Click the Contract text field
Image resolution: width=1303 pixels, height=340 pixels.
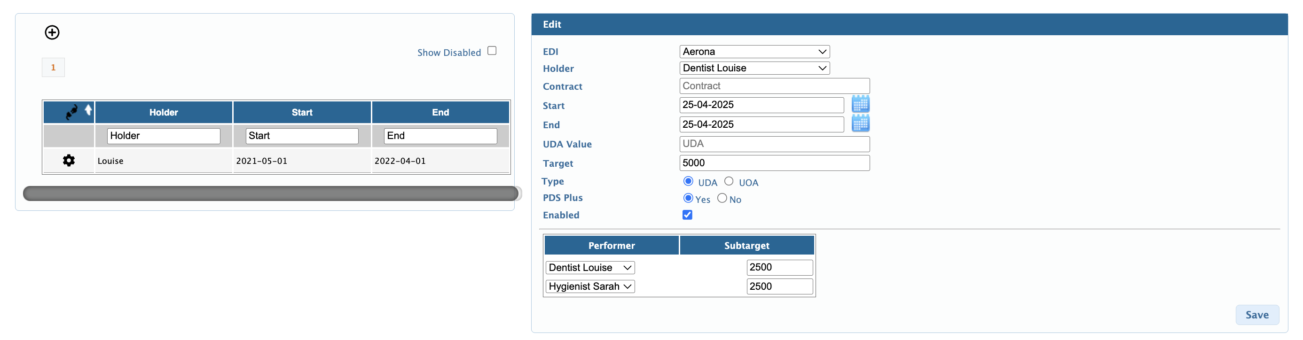pyautogui.click(x=774, y=86)
